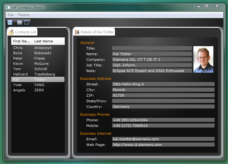Click the Web Page field
Image resolution: width=228 pixels, height=164 pixels.
click(163, 145)
